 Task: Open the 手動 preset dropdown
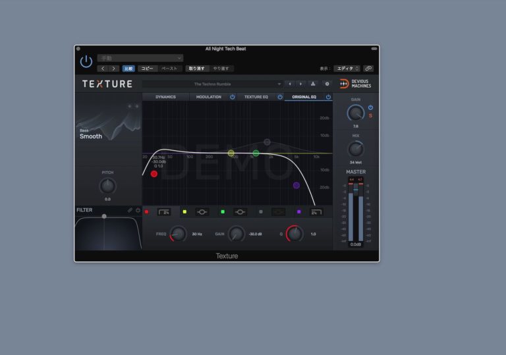pyautogui.click(x=140, y=58)
